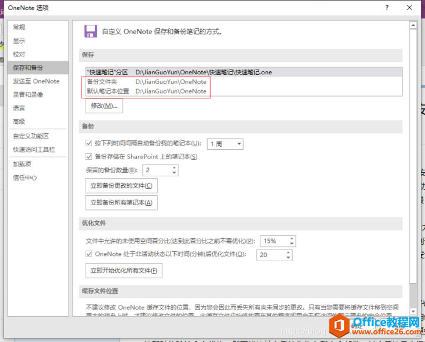
Task: Increase the optimize minutes stepper
Action: (x=288, y=252)
